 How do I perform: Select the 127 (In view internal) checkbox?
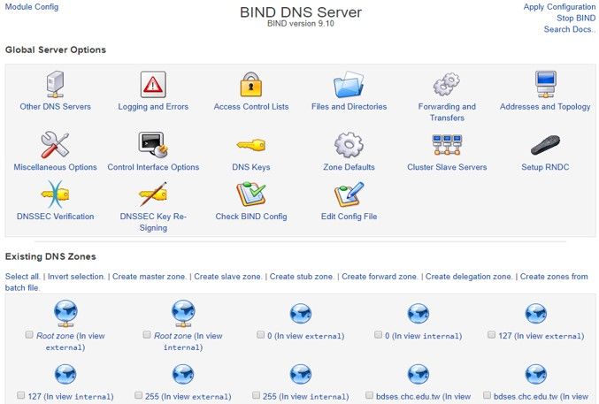coord(20,395)
